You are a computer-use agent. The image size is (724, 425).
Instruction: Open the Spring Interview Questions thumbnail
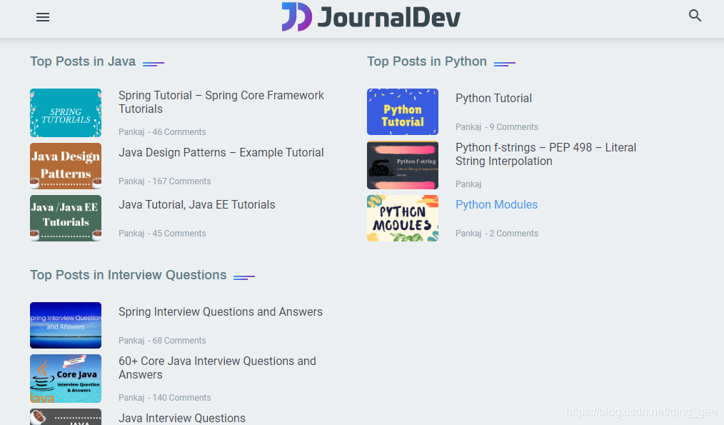pos(66,325)
